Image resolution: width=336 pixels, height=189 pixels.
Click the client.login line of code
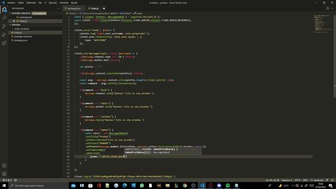pos(124,176)
